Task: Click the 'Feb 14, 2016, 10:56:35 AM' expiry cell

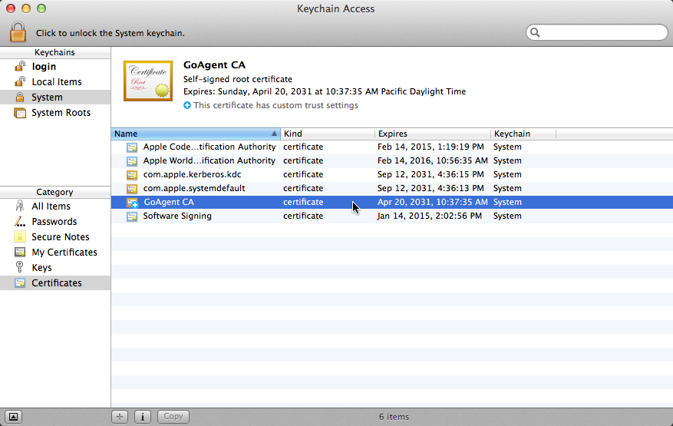Action: (433, 160)
